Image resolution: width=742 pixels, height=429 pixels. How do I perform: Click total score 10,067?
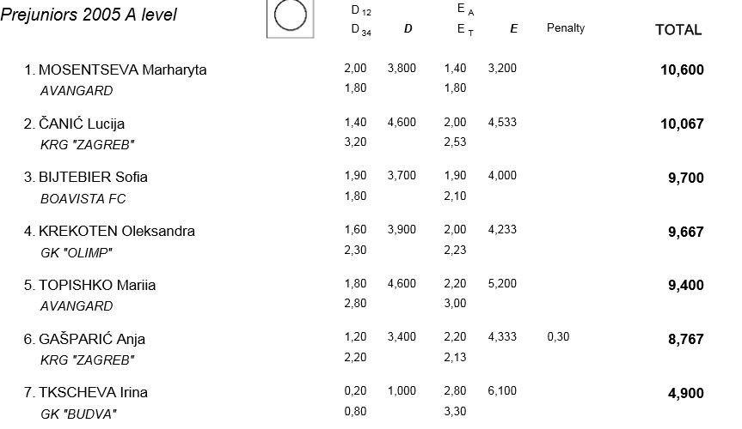[682, 124]
